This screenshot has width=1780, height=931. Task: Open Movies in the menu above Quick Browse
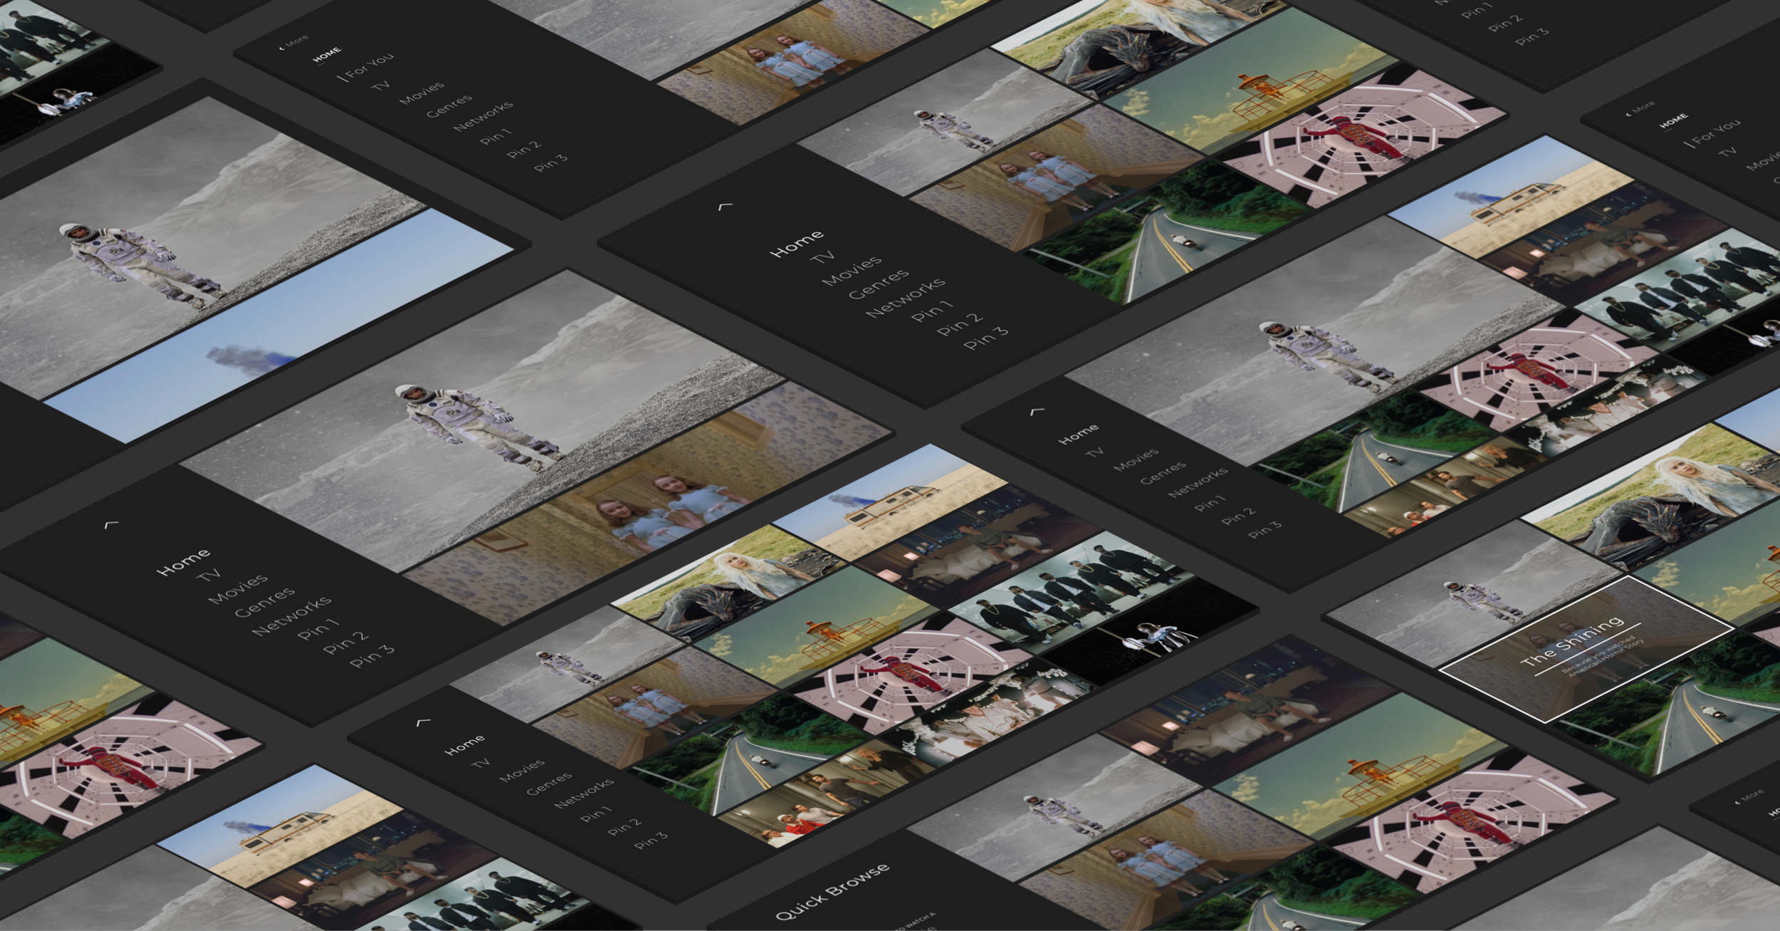(522, 771)
